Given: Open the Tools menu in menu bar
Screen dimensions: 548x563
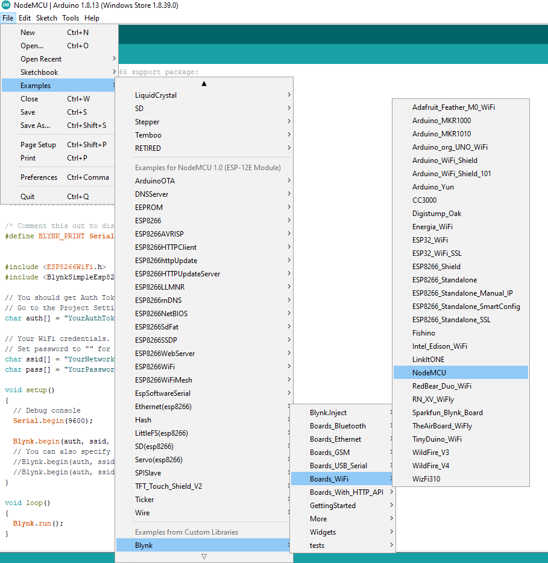Looking at the screenshot, I should pyautogui.click(x=71, y=18).
